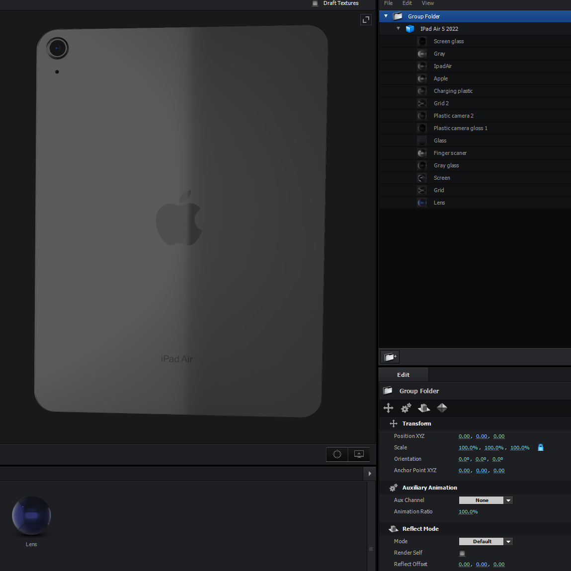Expand the materials panel arrow
Image resolution: width=571 pixels, height=571 pixels.
pos(370,474)
